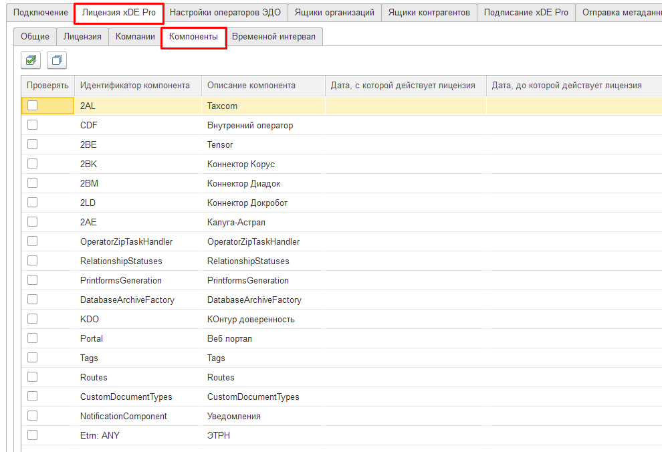662x452 pixels.
Task: Select the KDO identifier cell
Action: click(138, 320)
